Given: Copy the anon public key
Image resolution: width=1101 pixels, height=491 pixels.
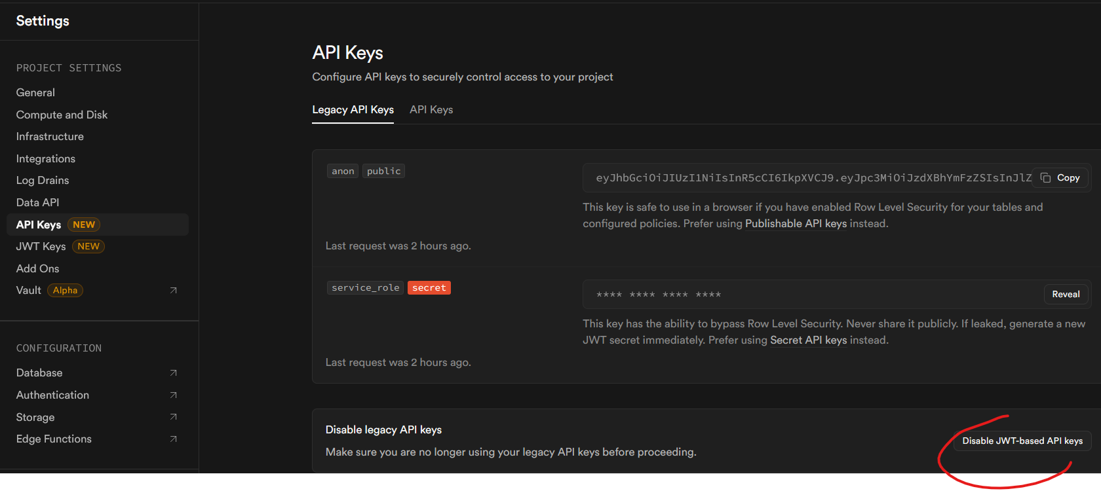Looking at the screenshot, I should pos(1060,177).
